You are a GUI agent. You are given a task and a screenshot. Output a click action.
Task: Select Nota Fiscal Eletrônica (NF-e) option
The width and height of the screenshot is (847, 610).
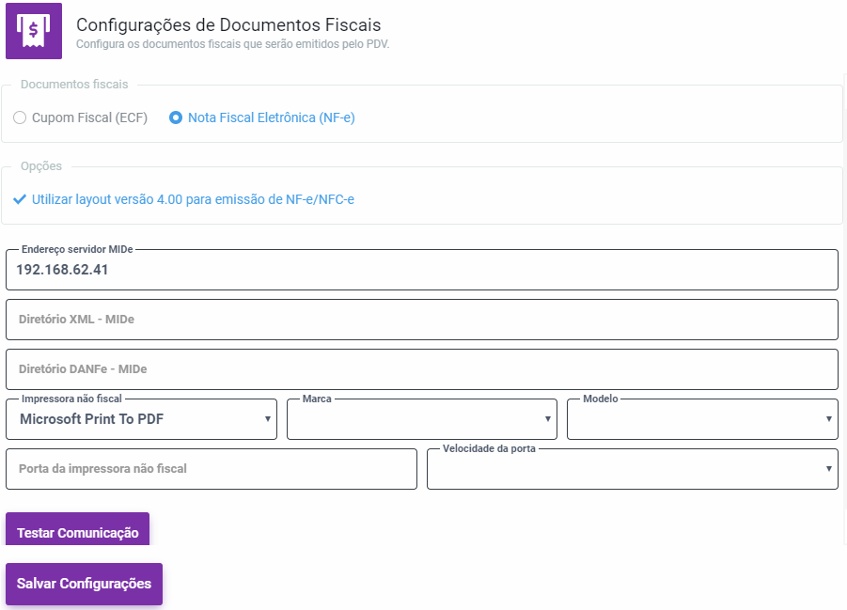pyautogui.click(x=176, y=118)
